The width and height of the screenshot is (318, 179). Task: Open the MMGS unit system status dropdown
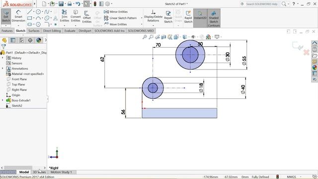pyautogui.click(x=301, y=177)
